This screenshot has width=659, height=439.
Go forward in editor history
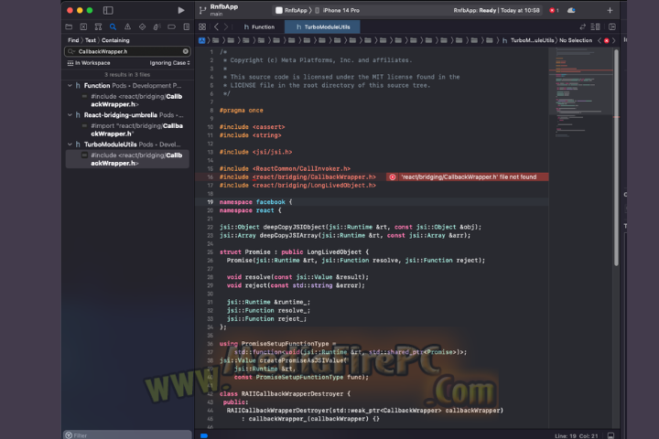point(226,27)
